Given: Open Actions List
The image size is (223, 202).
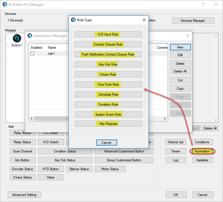Looking at the screenshot, I should [x=176, y=142].
